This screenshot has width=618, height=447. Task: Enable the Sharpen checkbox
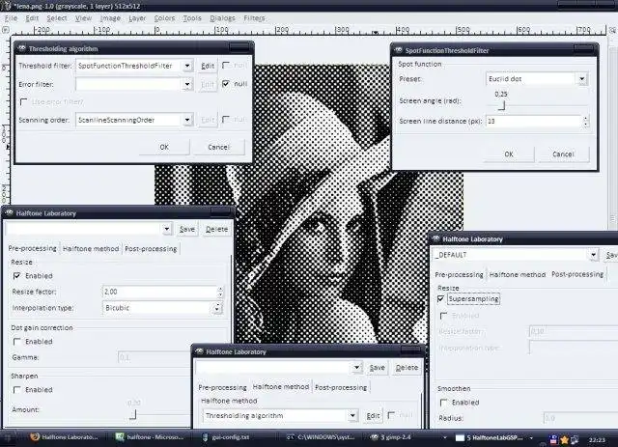tap(17, 389)
